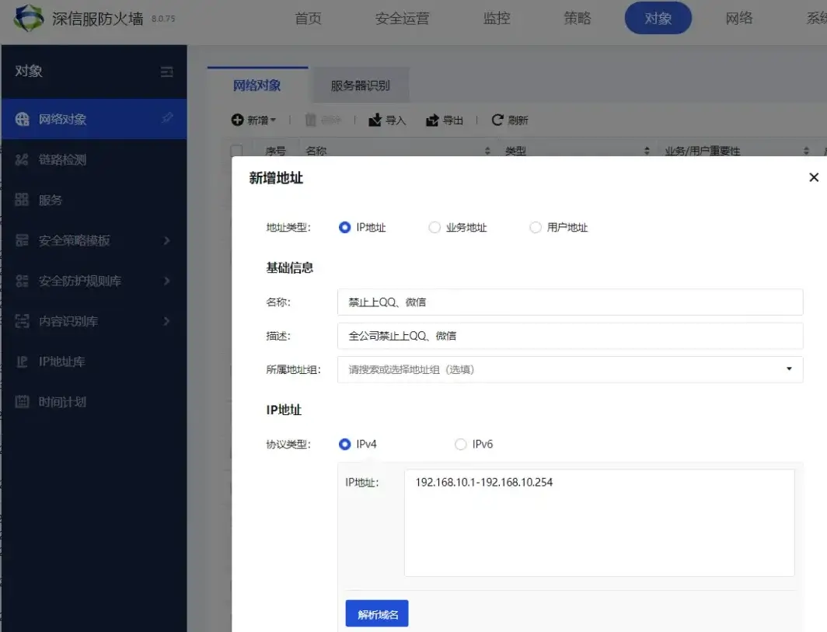The image size is (827, 632).
Task: Switch to 网络对象 tab
Action: (257, 86)
